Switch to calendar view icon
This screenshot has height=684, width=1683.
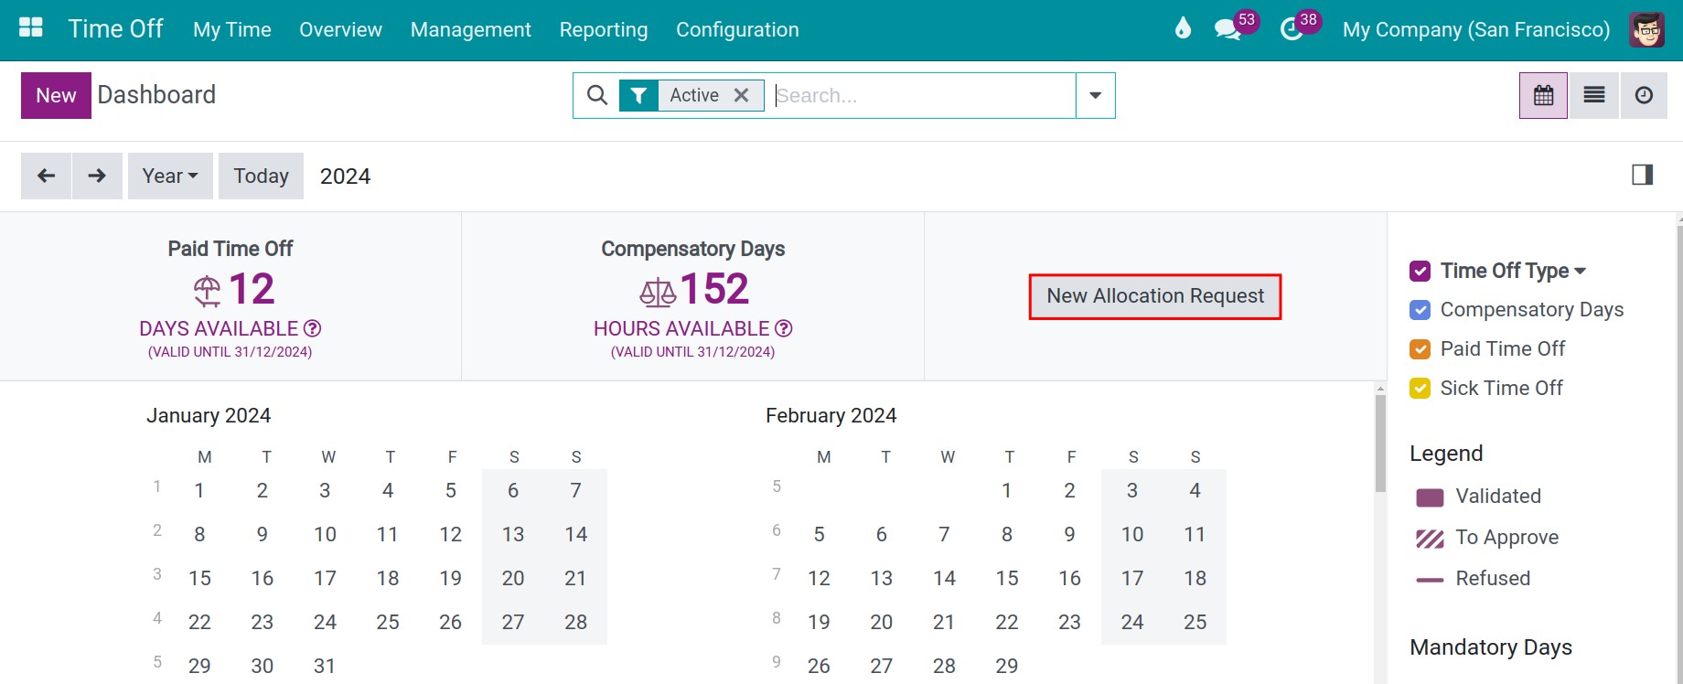pyautogui.click(x=1544, y=95)
